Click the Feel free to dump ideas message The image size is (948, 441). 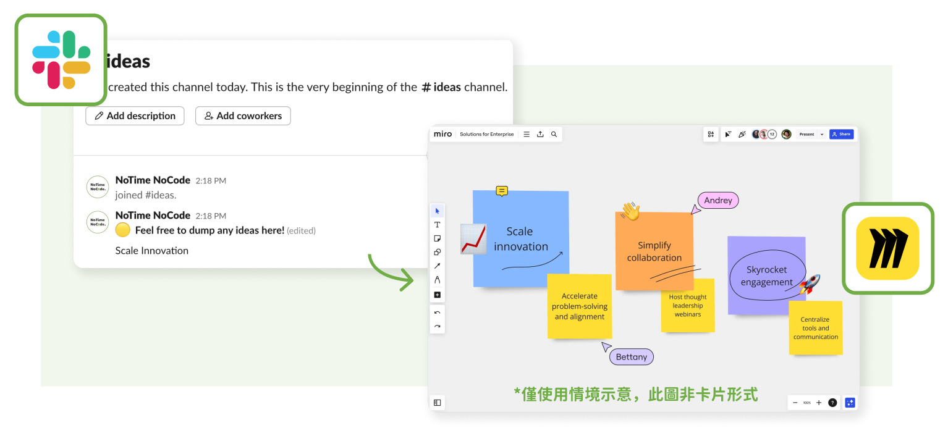(209, 230)
